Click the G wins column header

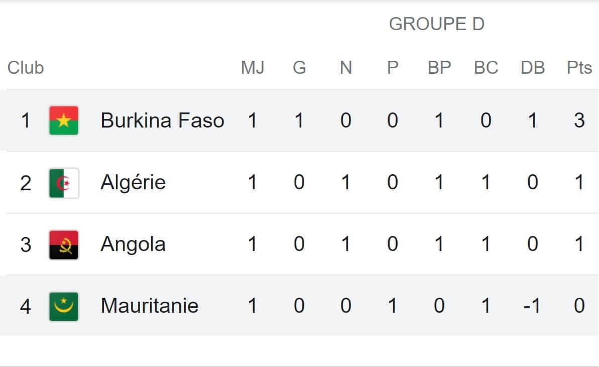pyautogui.click(x=299, y=68)
